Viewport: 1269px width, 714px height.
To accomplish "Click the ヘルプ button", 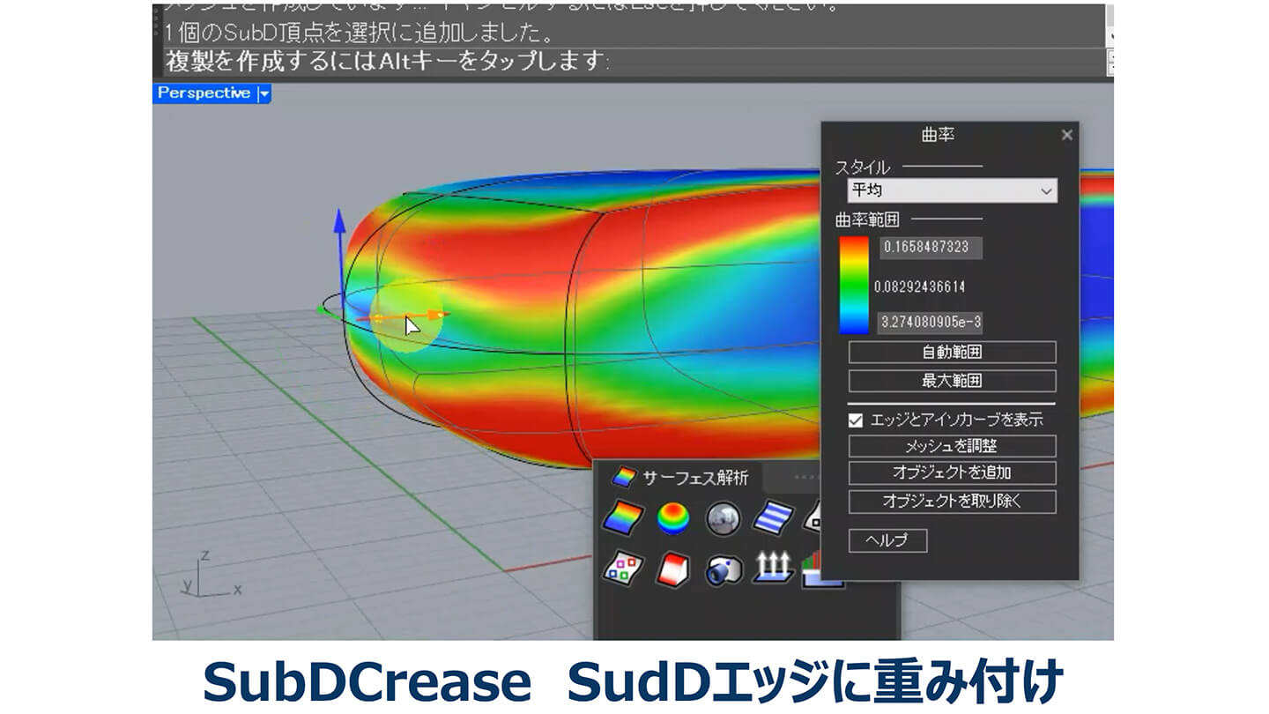I will (x=887, y=540).
